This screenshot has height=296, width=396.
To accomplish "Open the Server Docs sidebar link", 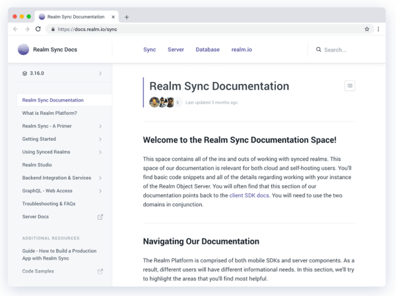I will 36,217.
